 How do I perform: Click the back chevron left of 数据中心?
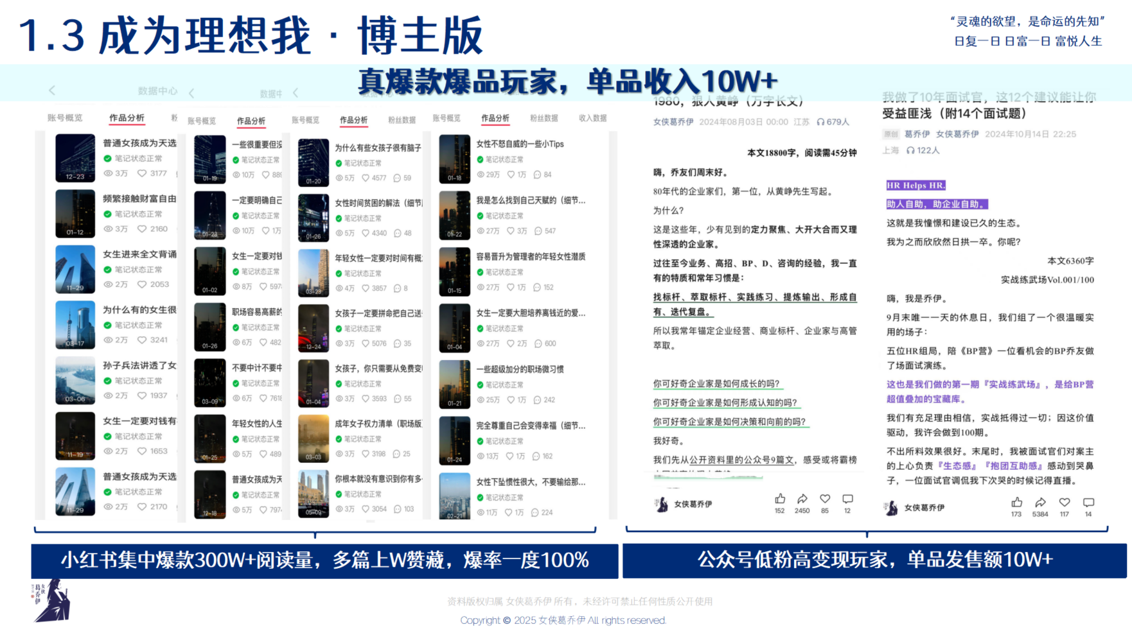click(52, 91)
